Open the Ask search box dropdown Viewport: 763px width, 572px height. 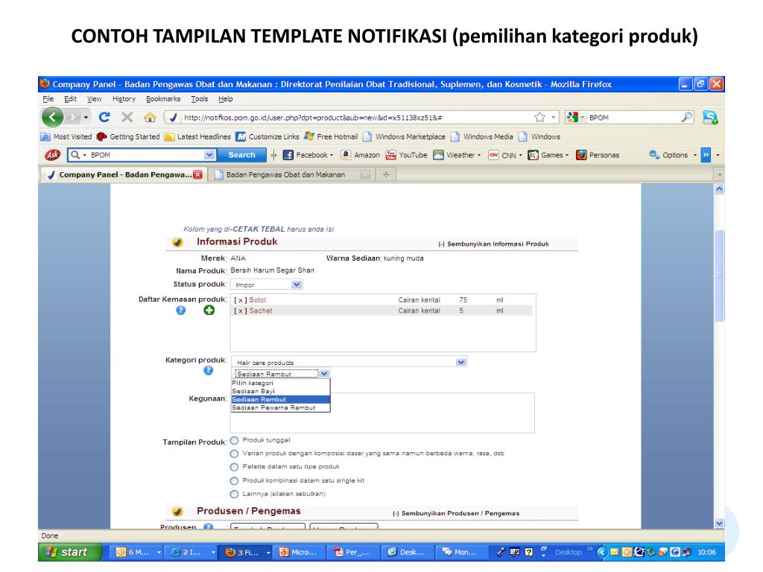[x=209, y=155]
